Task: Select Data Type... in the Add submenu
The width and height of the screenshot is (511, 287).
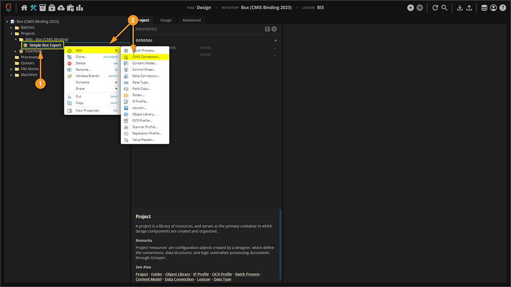Action: [x=145, y=82]
